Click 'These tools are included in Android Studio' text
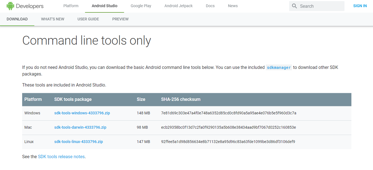Screen dimensions: 373x170 tap(64, 85)
